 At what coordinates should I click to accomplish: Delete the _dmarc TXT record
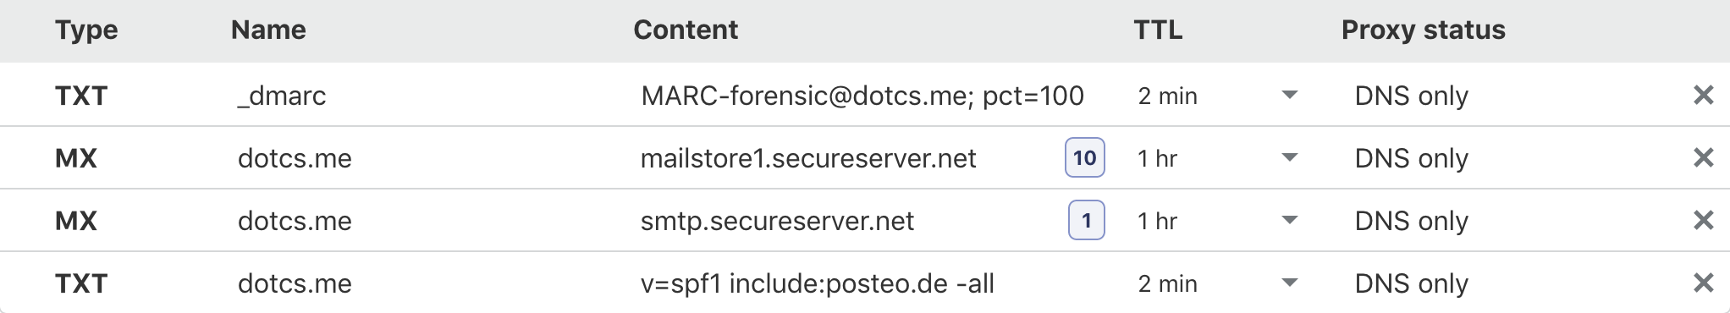pyautogui.click(x=1703, y=96)
